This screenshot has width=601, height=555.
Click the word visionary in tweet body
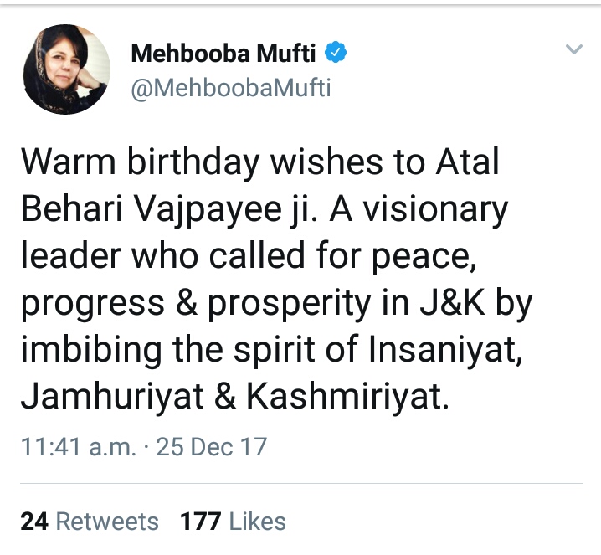click(x=435, y=210)
